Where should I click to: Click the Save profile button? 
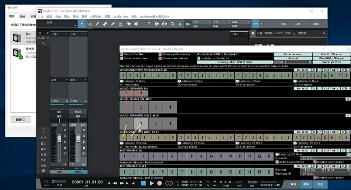pos(332,62)
